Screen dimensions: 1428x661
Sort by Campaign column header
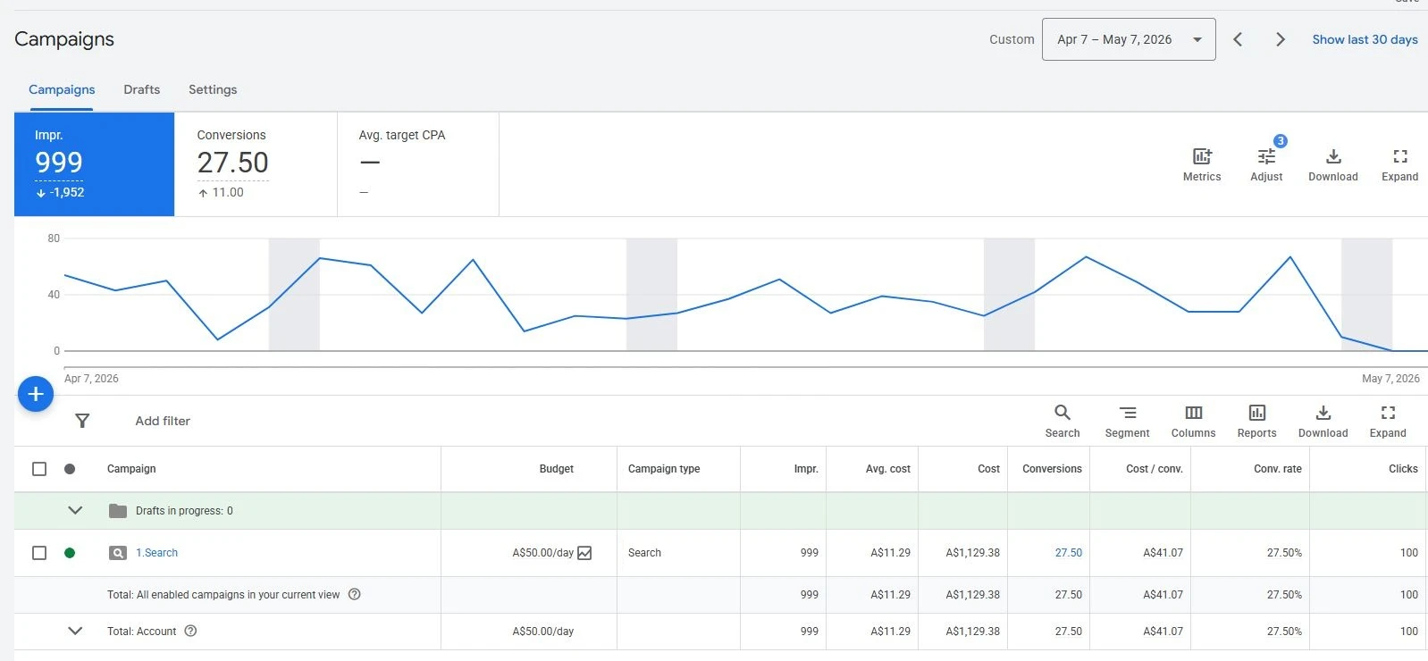pos(131,469)
